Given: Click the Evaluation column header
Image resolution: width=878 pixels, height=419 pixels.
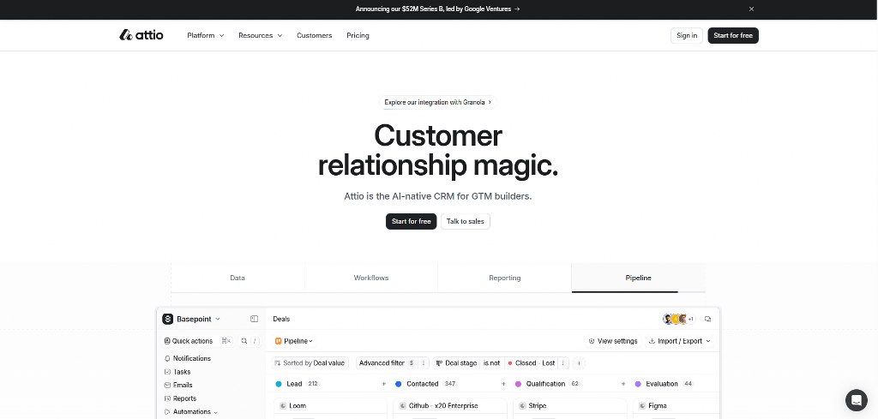Looking at the screenshot, I should [x=665, y=384].
